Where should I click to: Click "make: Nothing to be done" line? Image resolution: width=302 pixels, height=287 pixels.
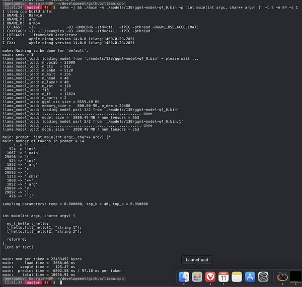tap(45, 51)
